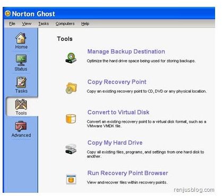Launch Run Recovery Point Browser link
This screenshot has width=222, height=196.
pyautogui.click(x=127, y=173)
